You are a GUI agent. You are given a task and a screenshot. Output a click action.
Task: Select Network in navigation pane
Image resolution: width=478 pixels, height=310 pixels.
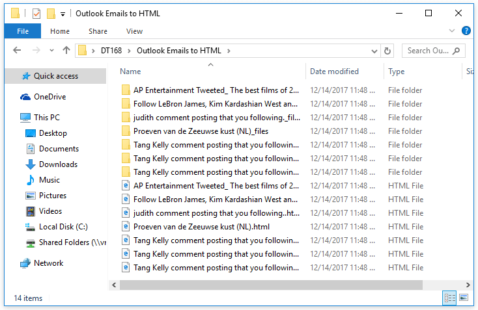click(x=48, y=263)
